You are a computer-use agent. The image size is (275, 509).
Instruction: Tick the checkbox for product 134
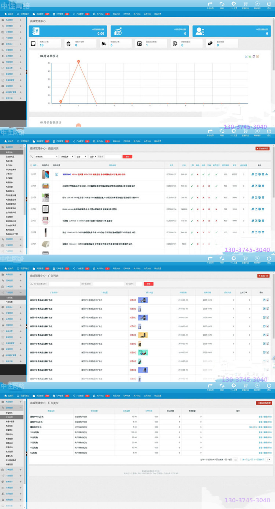tap(32, 209)
